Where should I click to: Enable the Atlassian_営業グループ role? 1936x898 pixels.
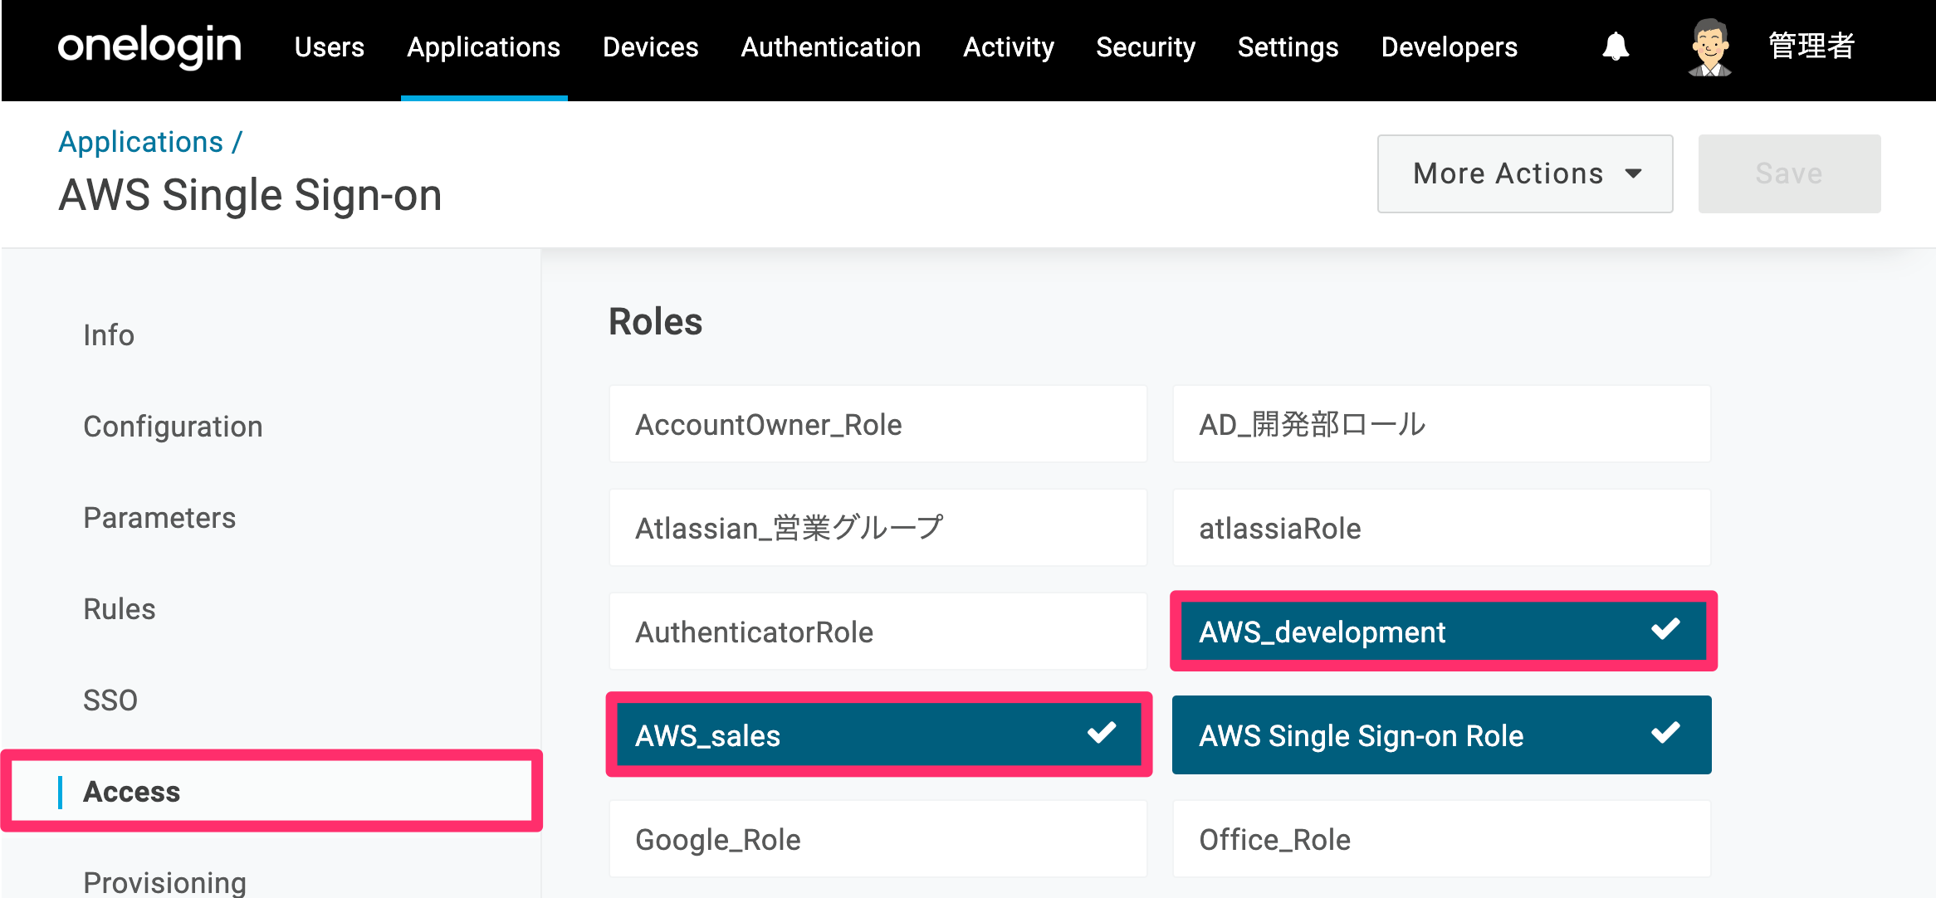point(878,528)
